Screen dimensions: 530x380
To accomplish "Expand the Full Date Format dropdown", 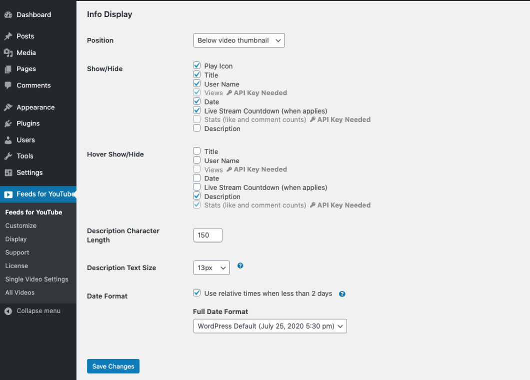I will [x=269, y=326].
